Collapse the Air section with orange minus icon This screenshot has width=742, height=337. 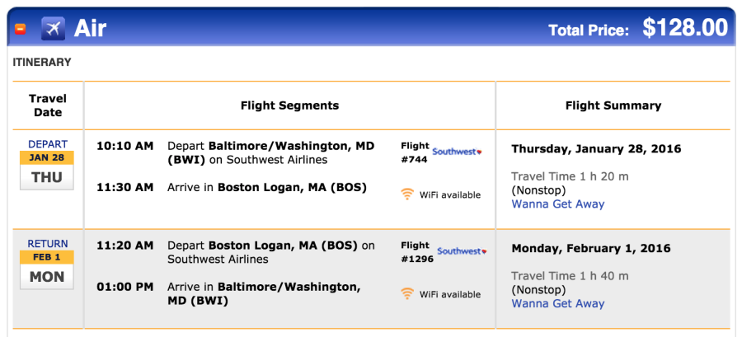click(x=20, y=30)
